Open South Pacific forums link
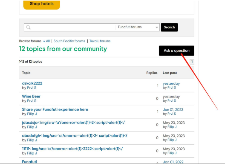Viewport: 225px width, 164px height. coord(69,41)
